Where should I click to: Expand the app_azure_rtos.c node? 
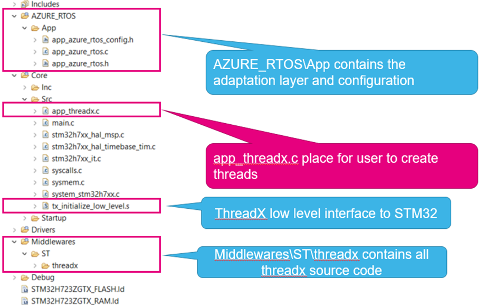(35, 52)
